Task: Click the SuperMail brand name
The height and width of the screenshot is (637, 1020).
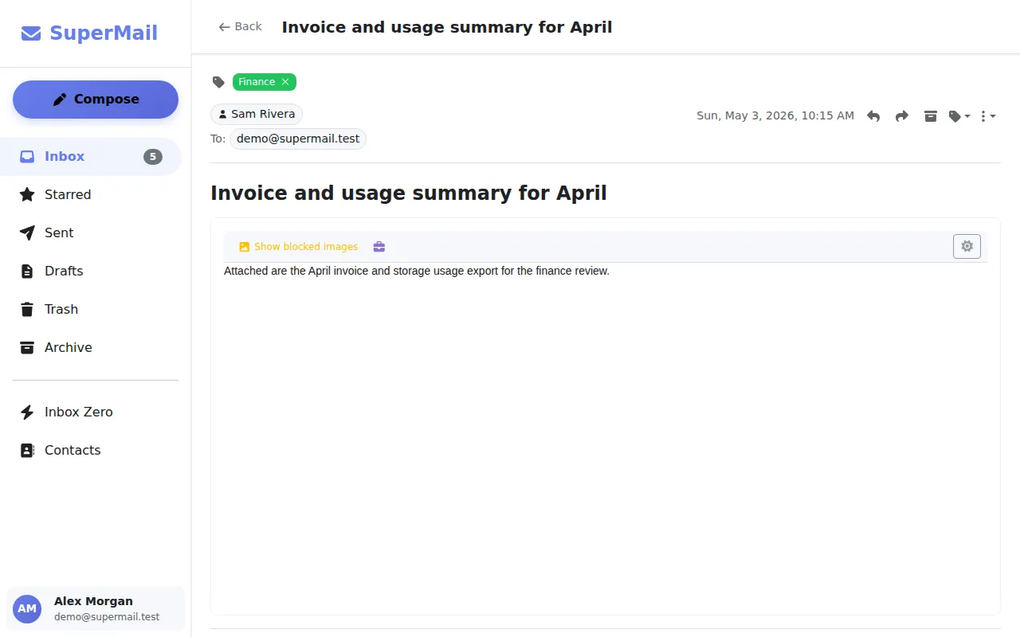Action: point(104,33)
